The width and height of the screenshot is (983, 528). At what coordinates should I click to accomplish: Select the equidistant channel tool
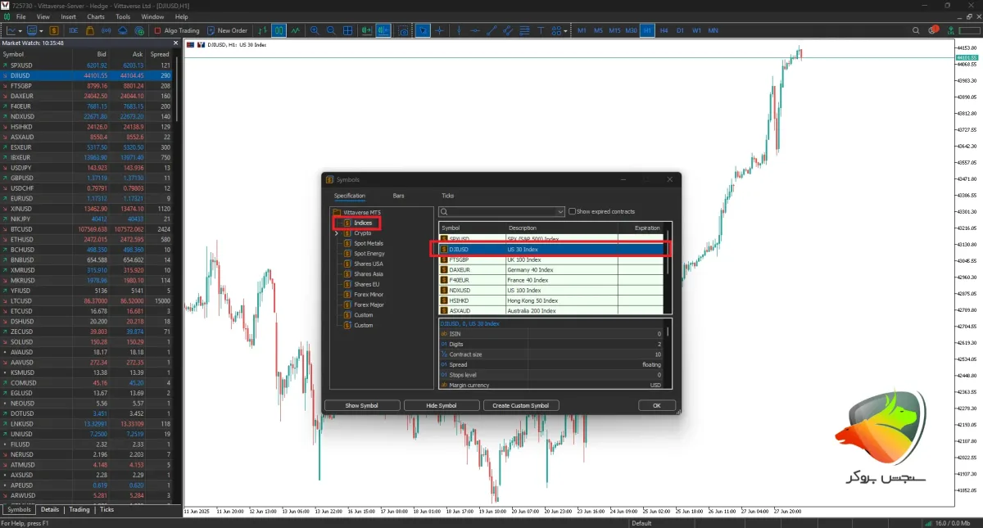click(508, 30)
